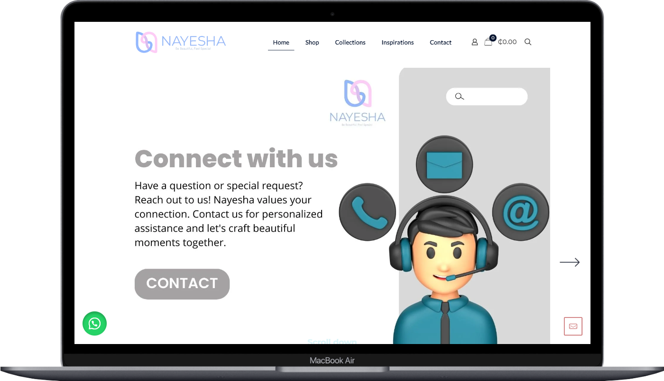Screen dimensions: 664x381
Task: Open WhatsApp chat bubble
Action: tap(95, 324)
